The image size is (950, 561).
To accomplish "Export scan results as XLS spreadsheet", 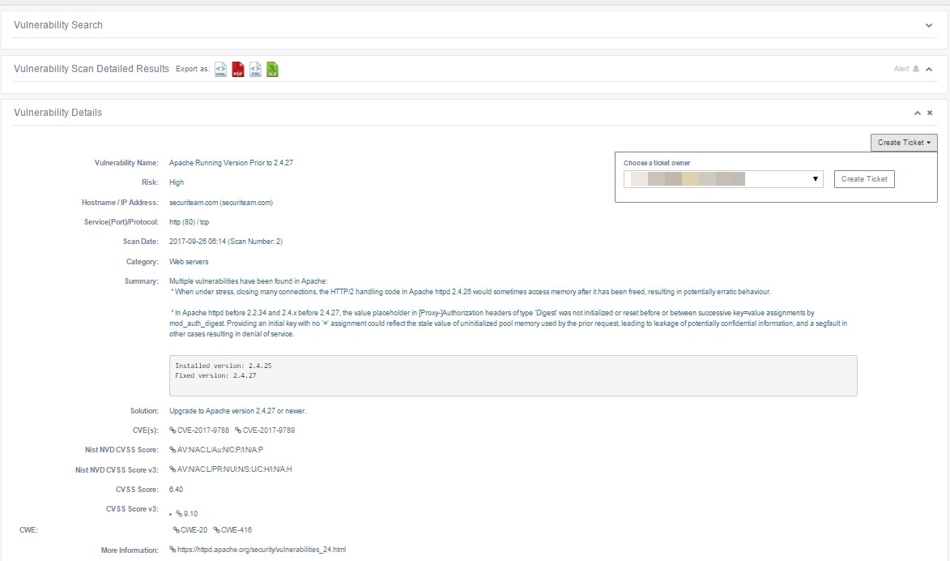I will coord(273,70).
